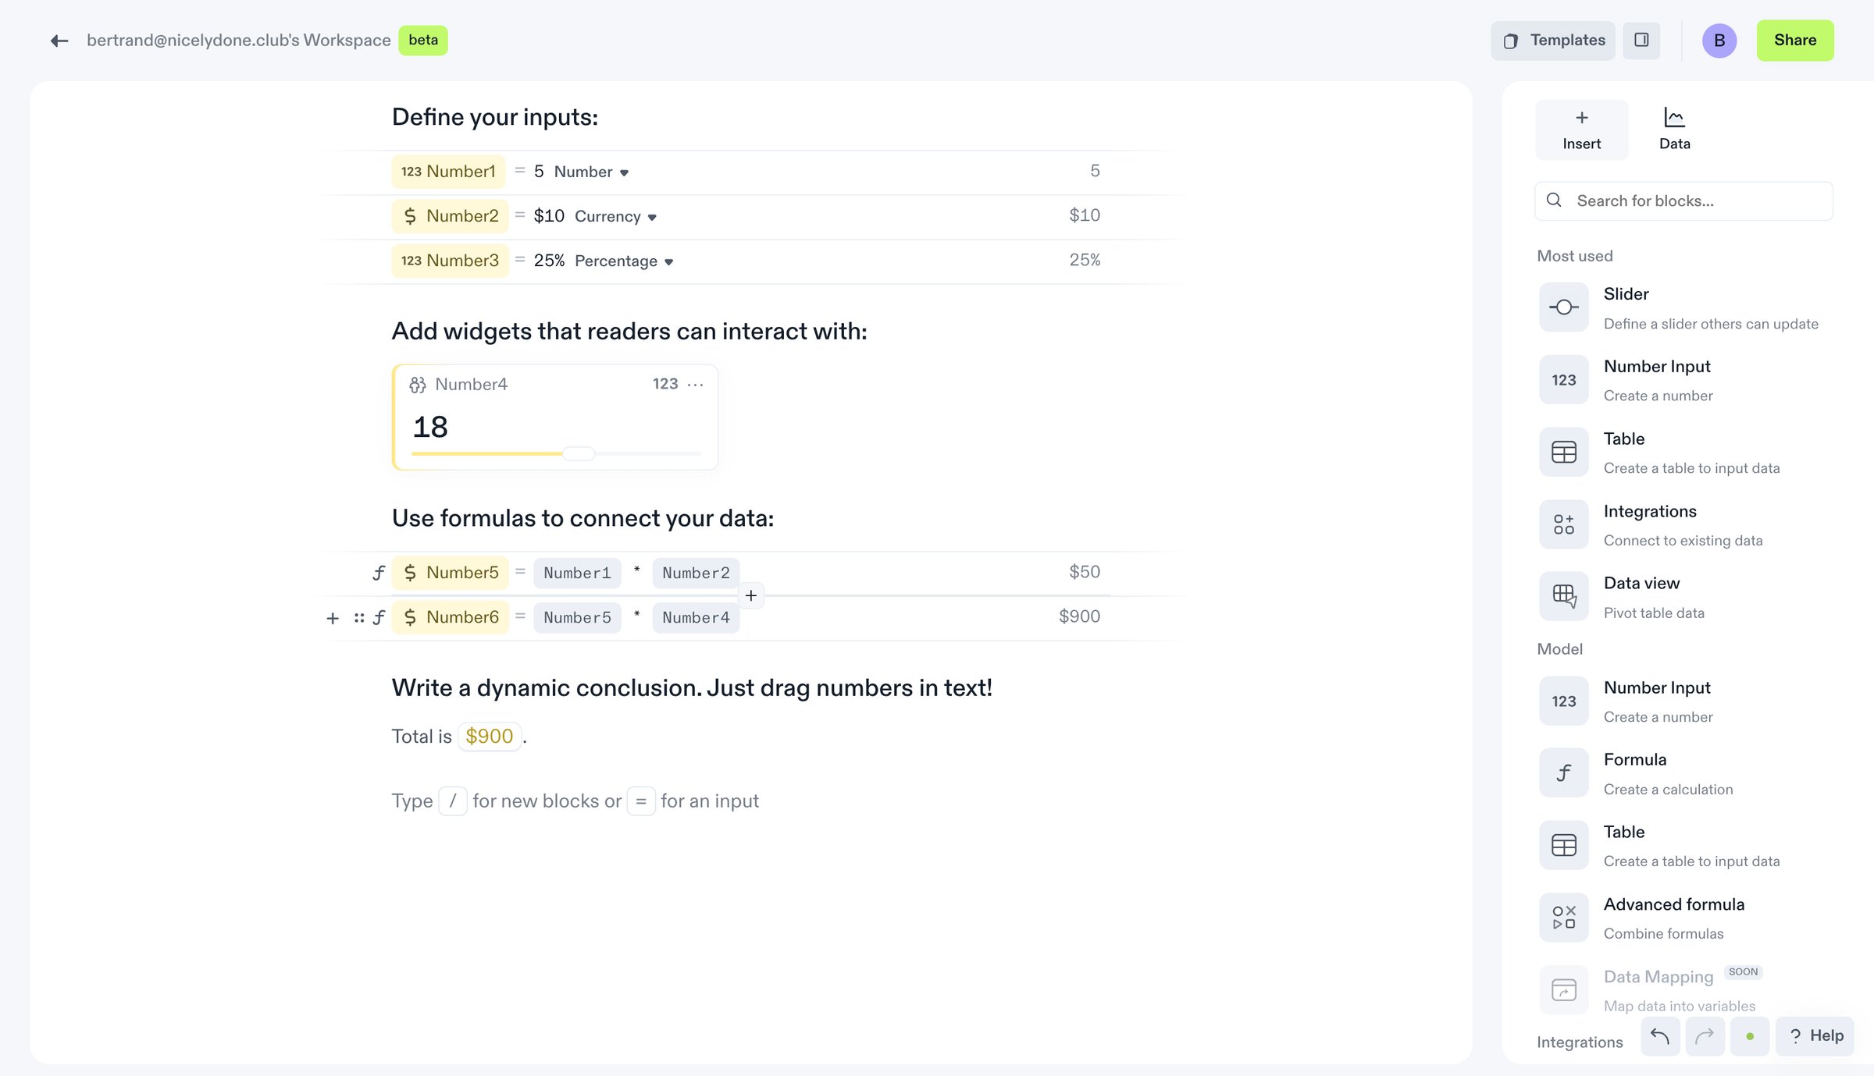This screenshot has width=1874, height=1076.
Task: Click the Search for blocks field
Action: [1683, 201]
